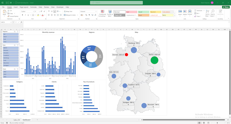Toggle multi-select on the cities slicer
Viewport: 231px width, 124px height.
[x=15, y=45]
